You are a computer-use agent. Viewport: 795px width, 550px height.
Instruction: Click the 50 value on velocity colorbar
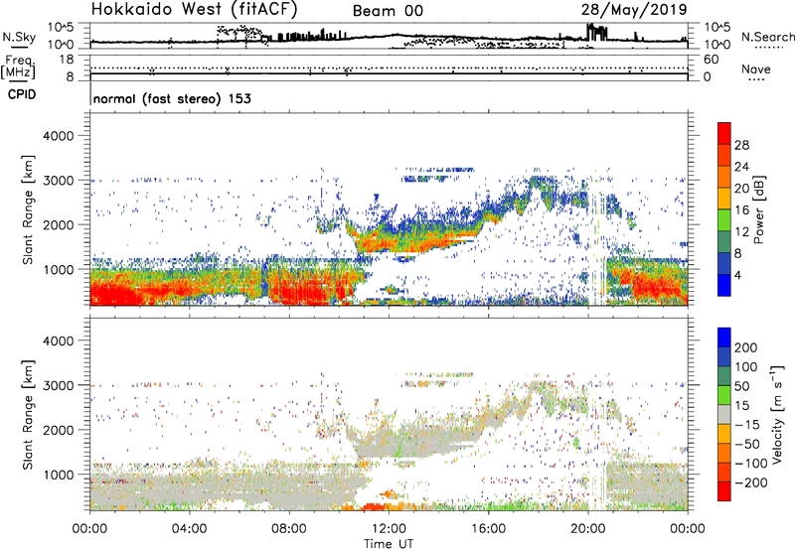741,386
